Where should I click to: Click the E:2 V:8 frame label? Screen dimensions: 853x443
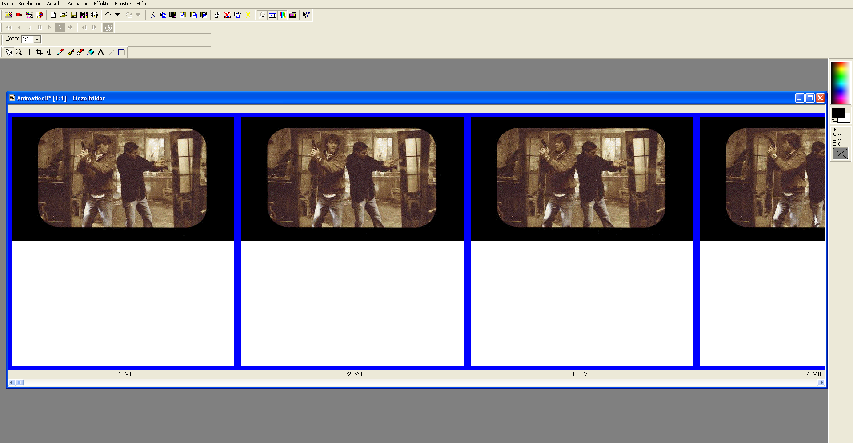coord(353,374)
